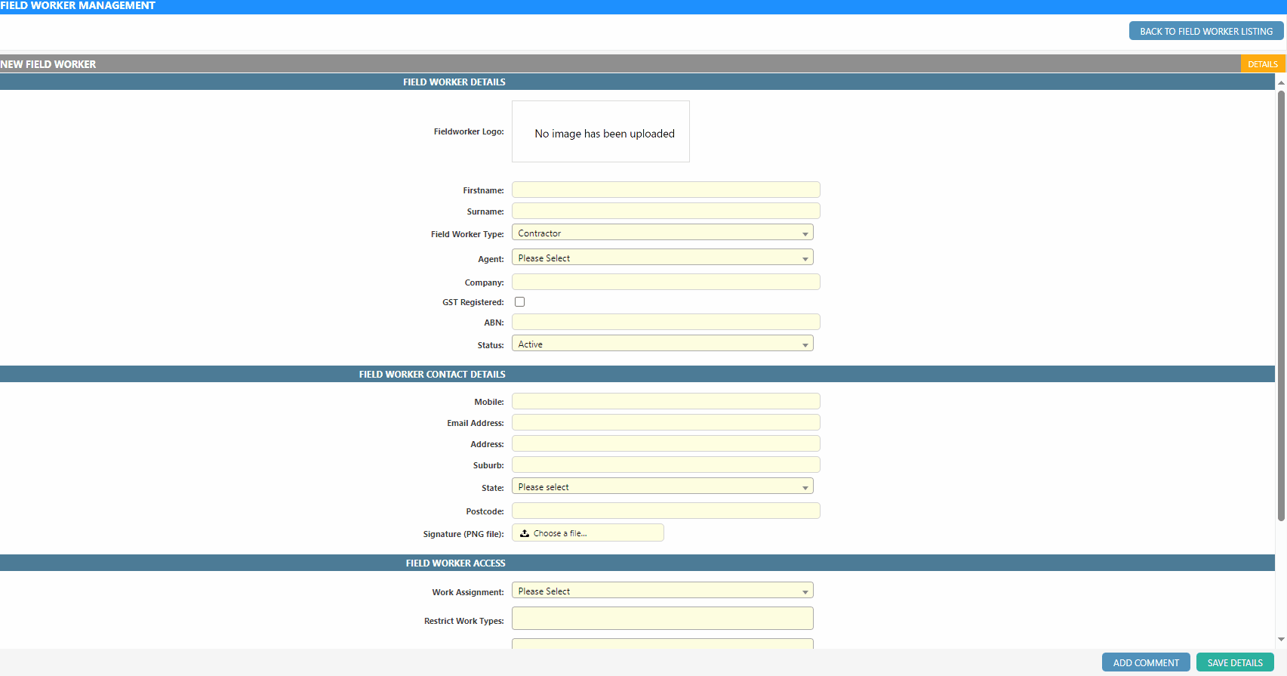Focus the Email Address field
Viewport: 1287px width, 676px height.
[666, 422]
